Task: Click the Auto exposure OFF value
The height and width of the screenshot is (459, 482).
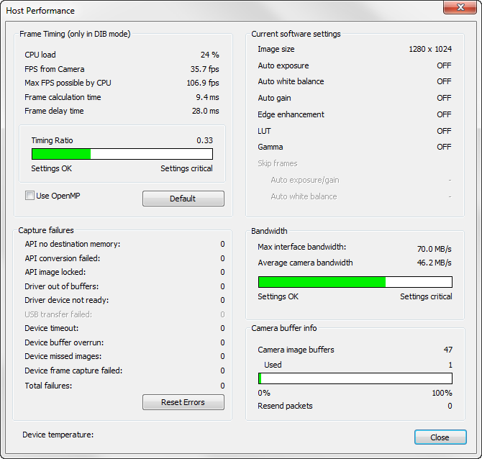Action: [x=444, y=65]
